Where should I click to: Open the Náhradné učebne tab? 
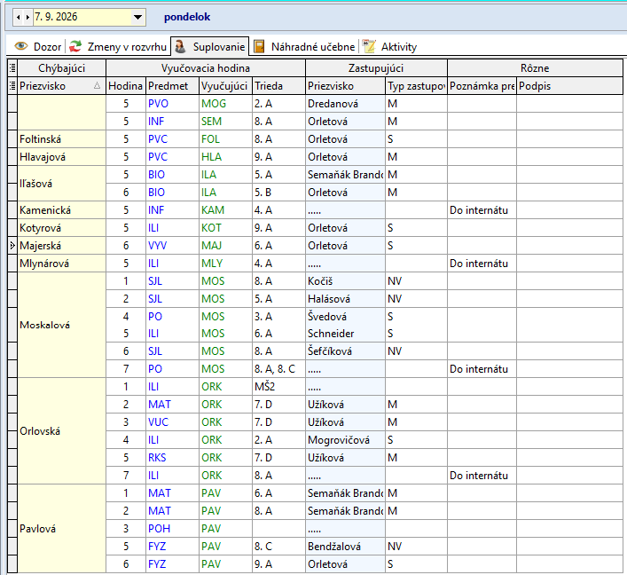(305, 46)
